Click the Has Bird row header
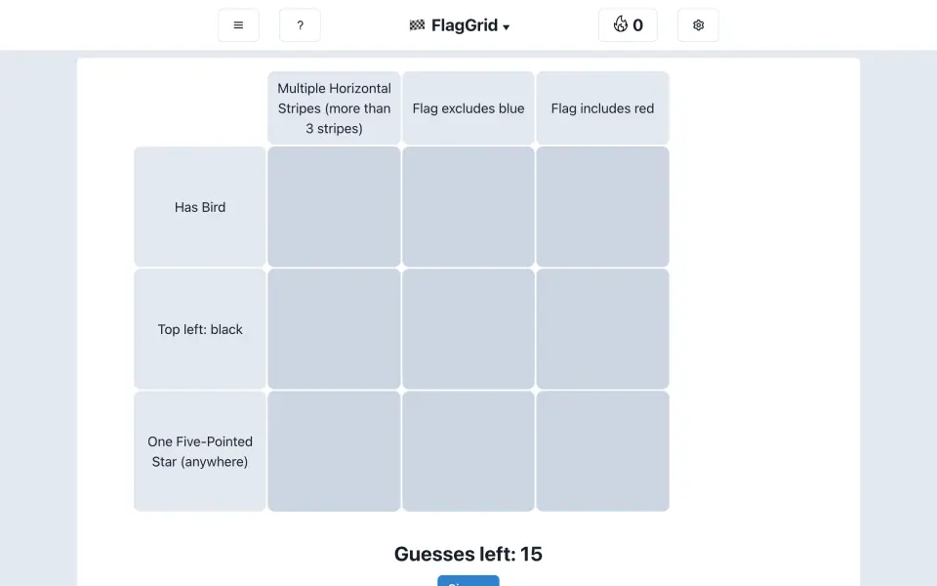The height and width of the screenshot is (586, 937). 200,207
